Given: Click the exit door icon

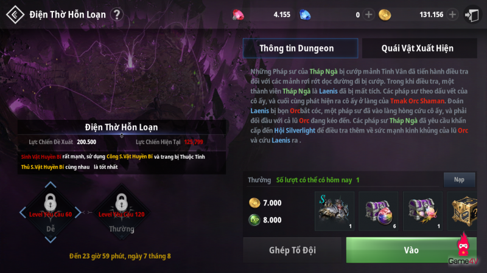Looking at the screenshot, I should [x=472, y=15].
